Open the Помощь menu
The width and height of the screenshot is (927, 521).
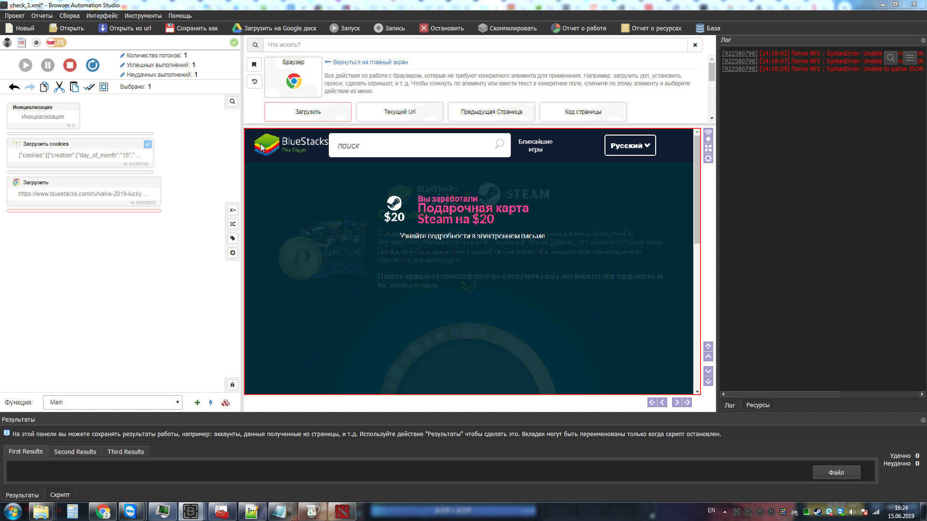coord(180,16)
